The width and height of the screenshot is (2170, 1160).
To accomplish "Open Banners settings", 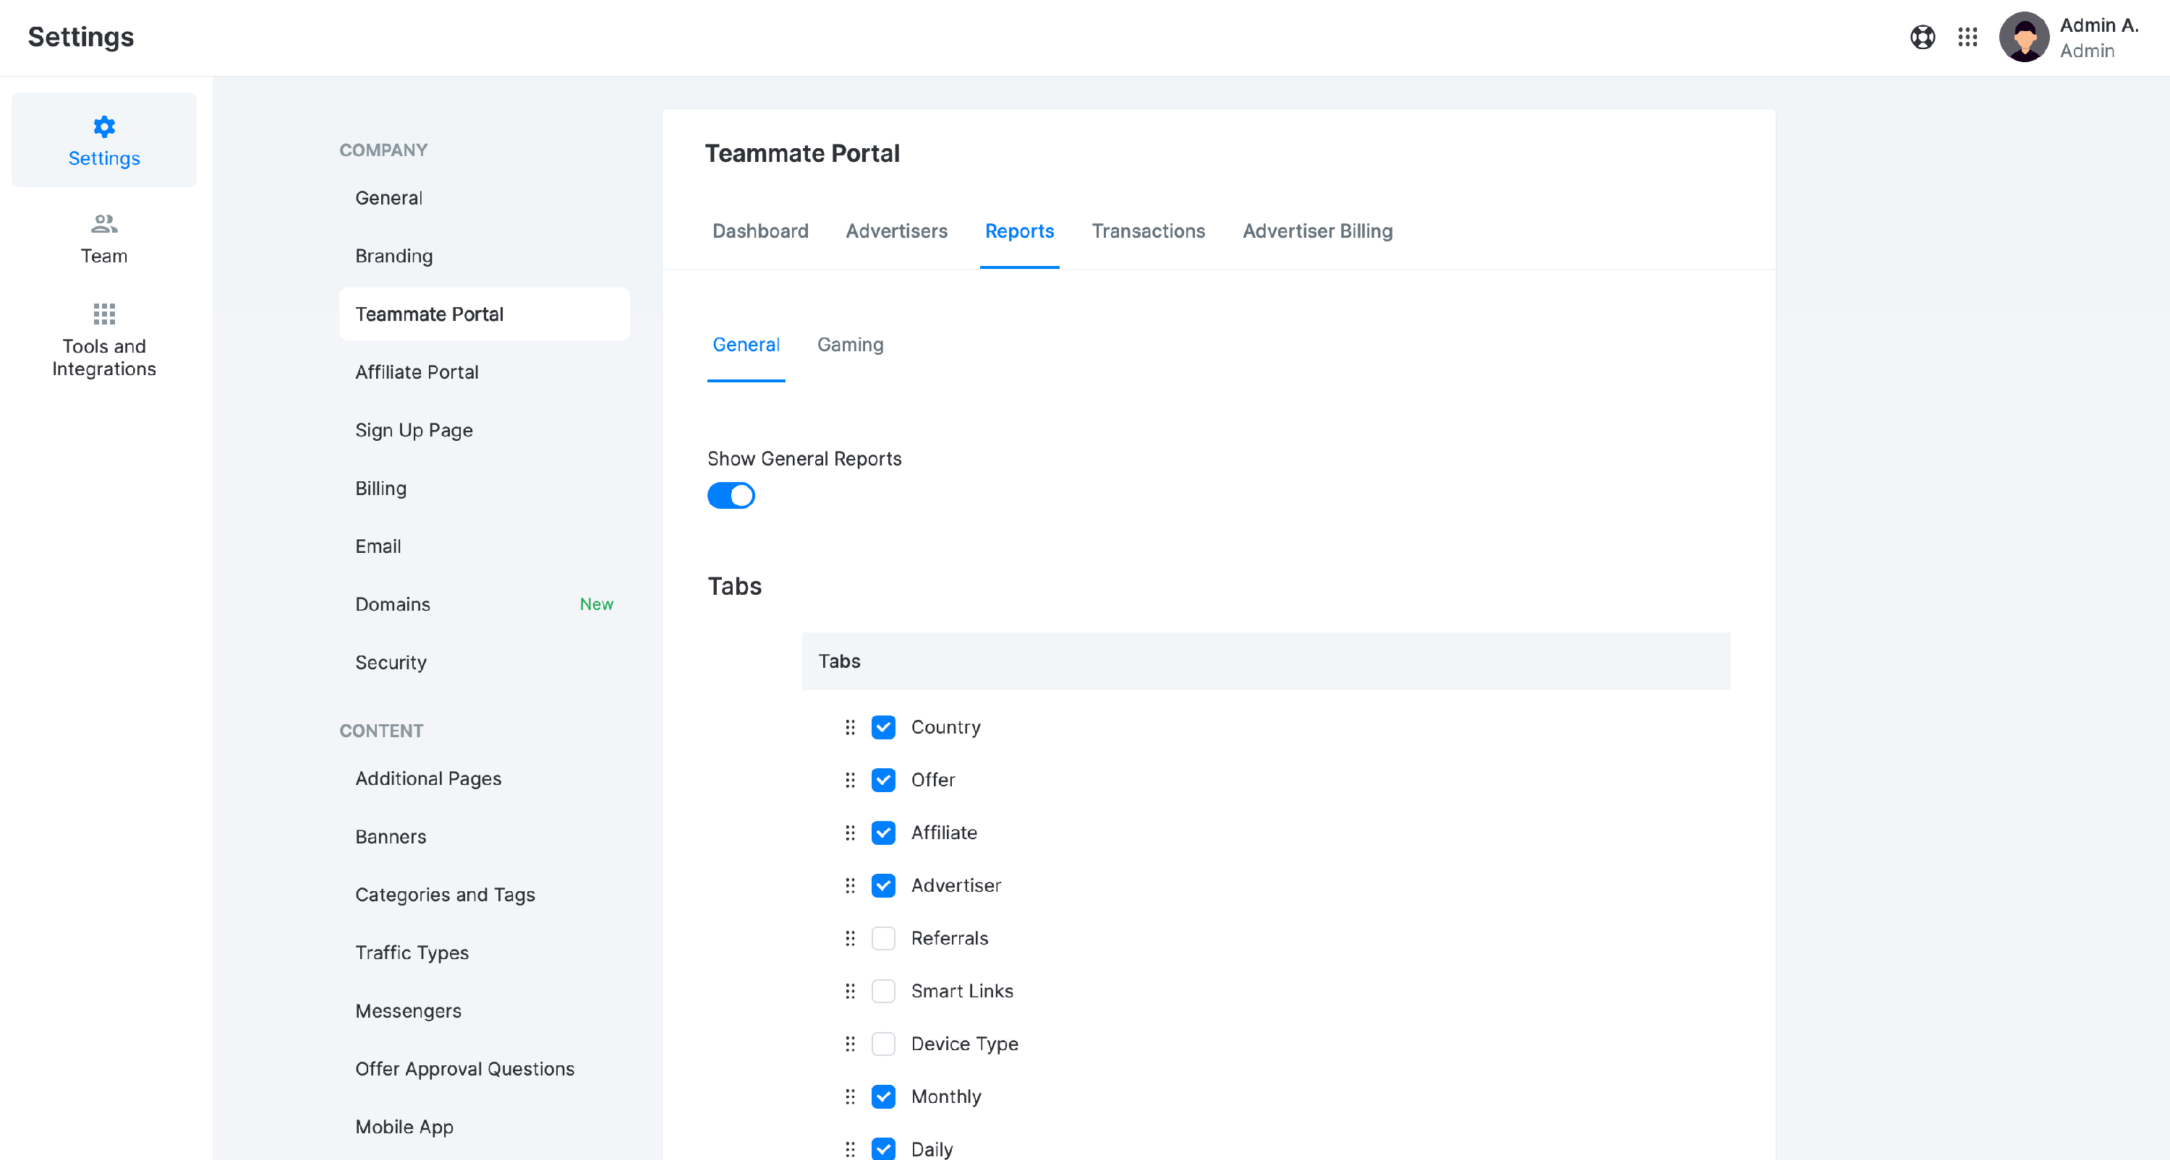I will click(485, 837).
